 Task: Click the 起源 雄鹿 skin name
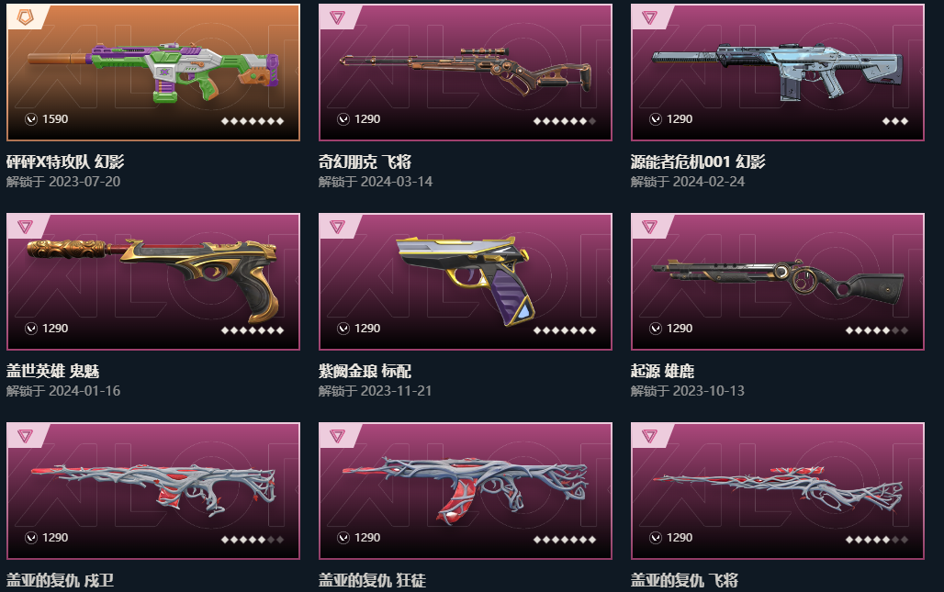(x=662, y=371)
